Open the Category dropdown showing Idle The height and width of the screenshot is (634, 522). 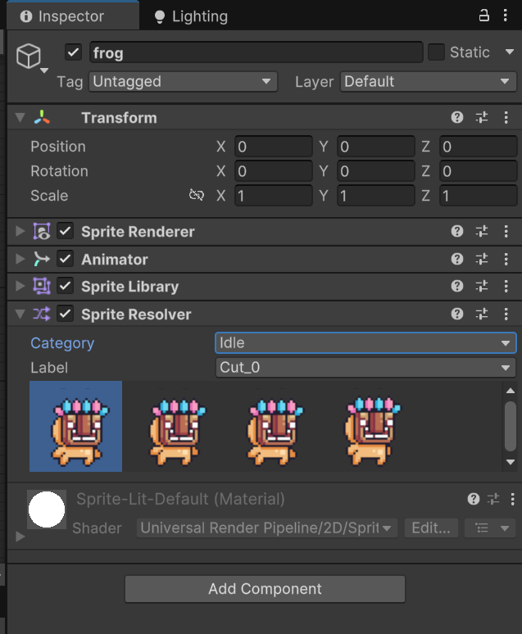pyautogui.click(x=365, y=343)
